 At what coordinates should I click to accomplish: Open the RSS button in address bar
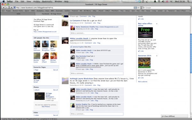[135, 8]
